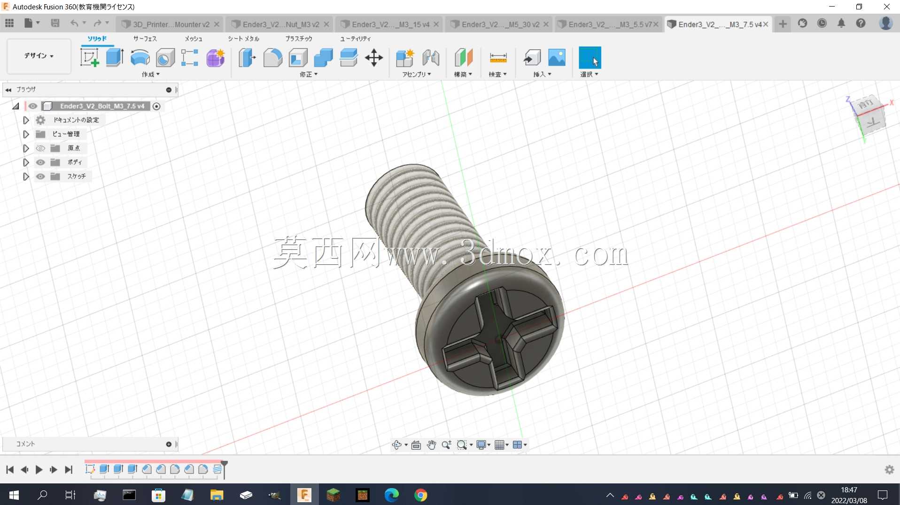Expand the 原点 node

pos(26,148)
